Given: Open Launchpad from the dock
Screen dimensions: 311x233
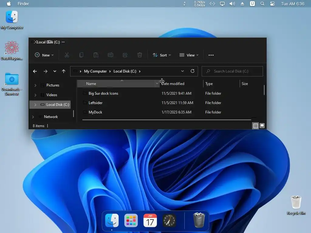Looking at the screenshot, I should 131,220.
